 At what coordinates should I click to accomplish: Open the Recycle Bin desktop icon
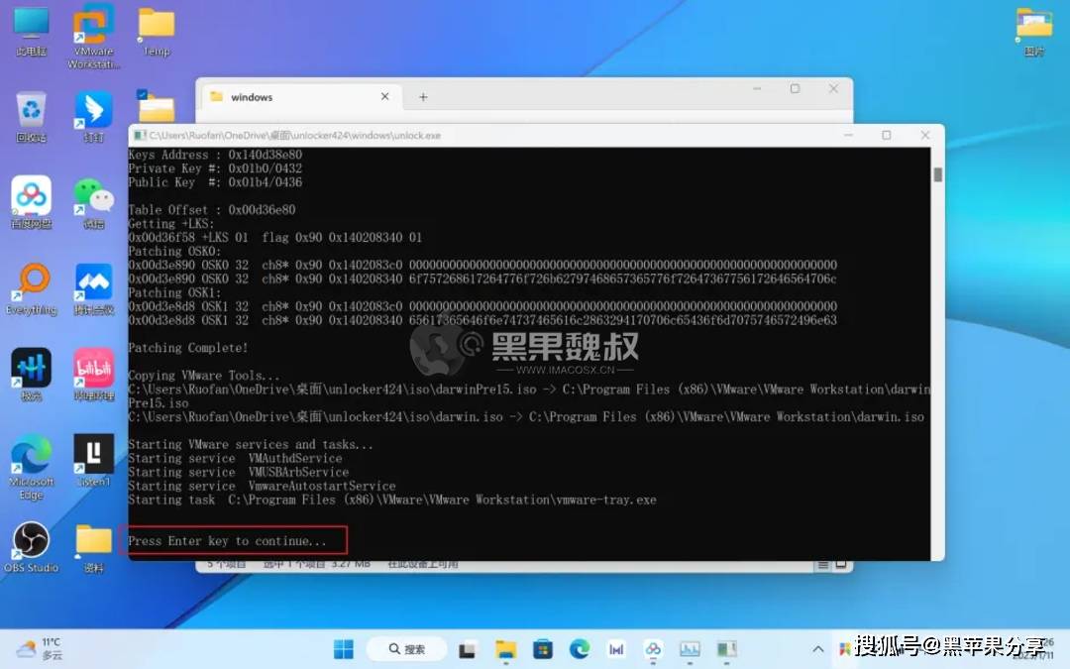(x=32, y=117)
